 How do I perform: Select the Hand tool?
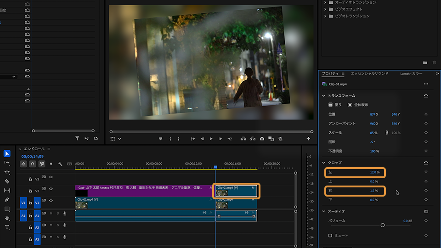click(7, 218)
